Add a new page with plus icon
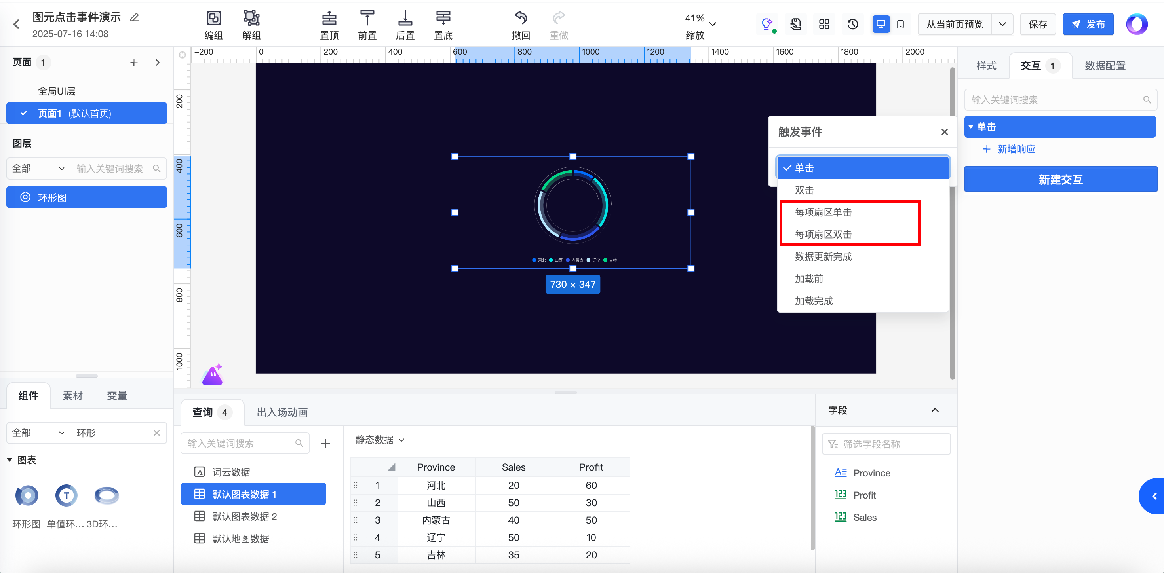 [134, 63]
